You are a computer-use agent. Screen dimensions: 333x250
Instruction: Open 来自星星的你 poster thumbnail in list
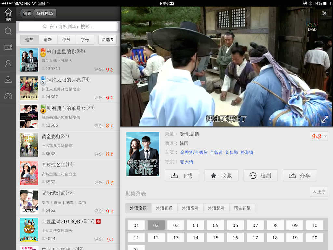tap(29, 60)
